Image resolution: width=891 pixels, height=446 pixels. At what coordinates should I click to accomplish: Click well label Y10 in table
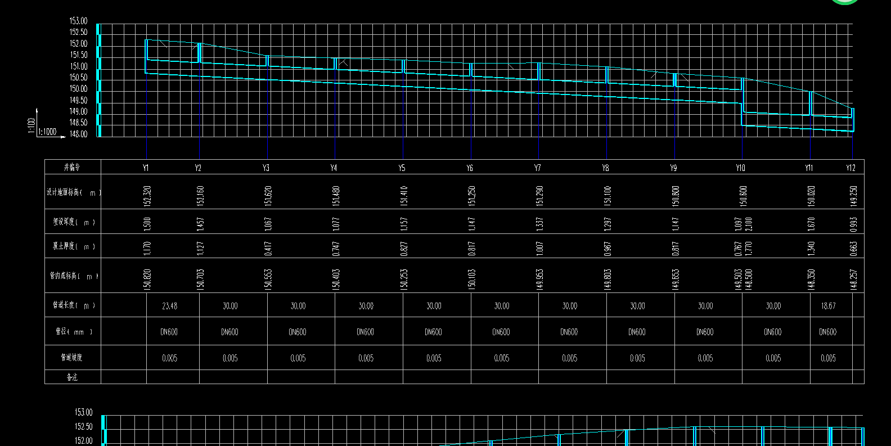tap(740, 168)
